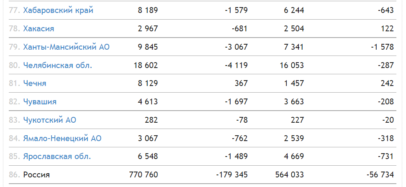Click the 18 602 value for Челябинская обл.
The height and width of the screenshot is (187, 406).
tap(146, 66)
